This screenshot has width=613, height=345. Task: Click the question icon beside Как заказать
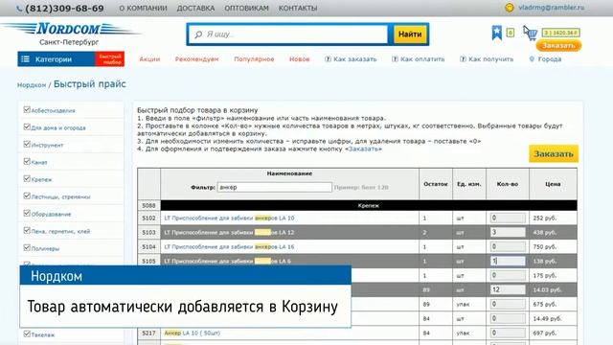(x=328, y=59)
